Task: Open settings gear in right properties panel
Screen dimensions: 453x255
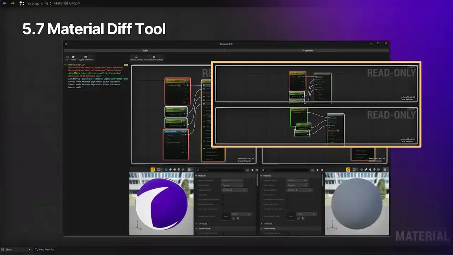Action: pos(322,170)
